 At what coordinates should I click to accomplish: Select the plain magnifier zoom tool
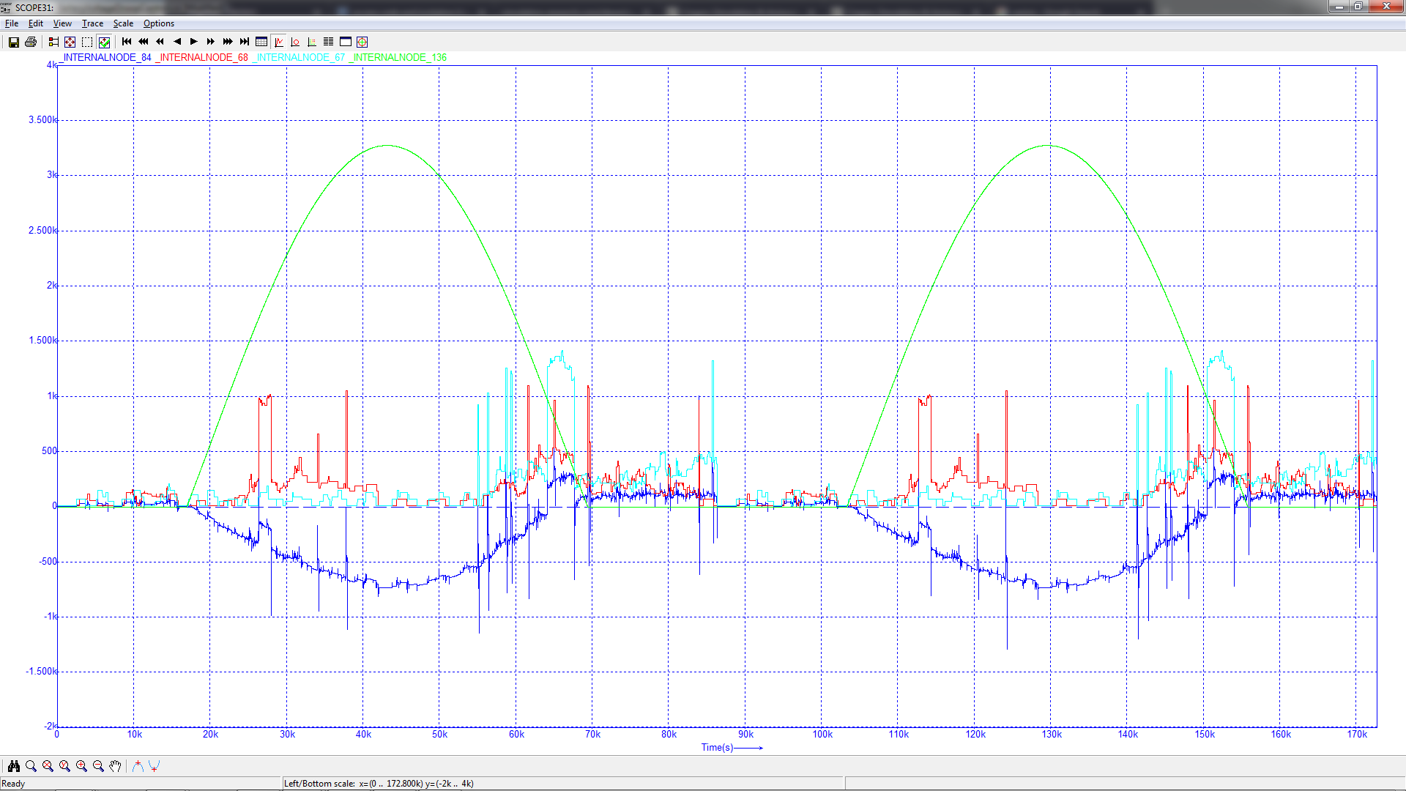click(x=31, y=766)
